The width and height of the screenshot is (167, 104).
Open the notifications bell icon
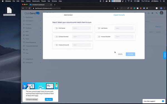tap(149, 13)
